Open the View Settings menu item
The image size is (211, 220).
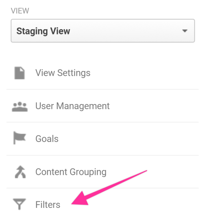[x=63, y=73]
